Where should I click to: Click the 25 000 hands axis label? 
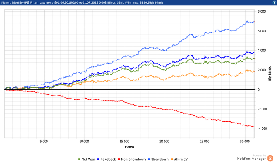[x=205, y=142]
